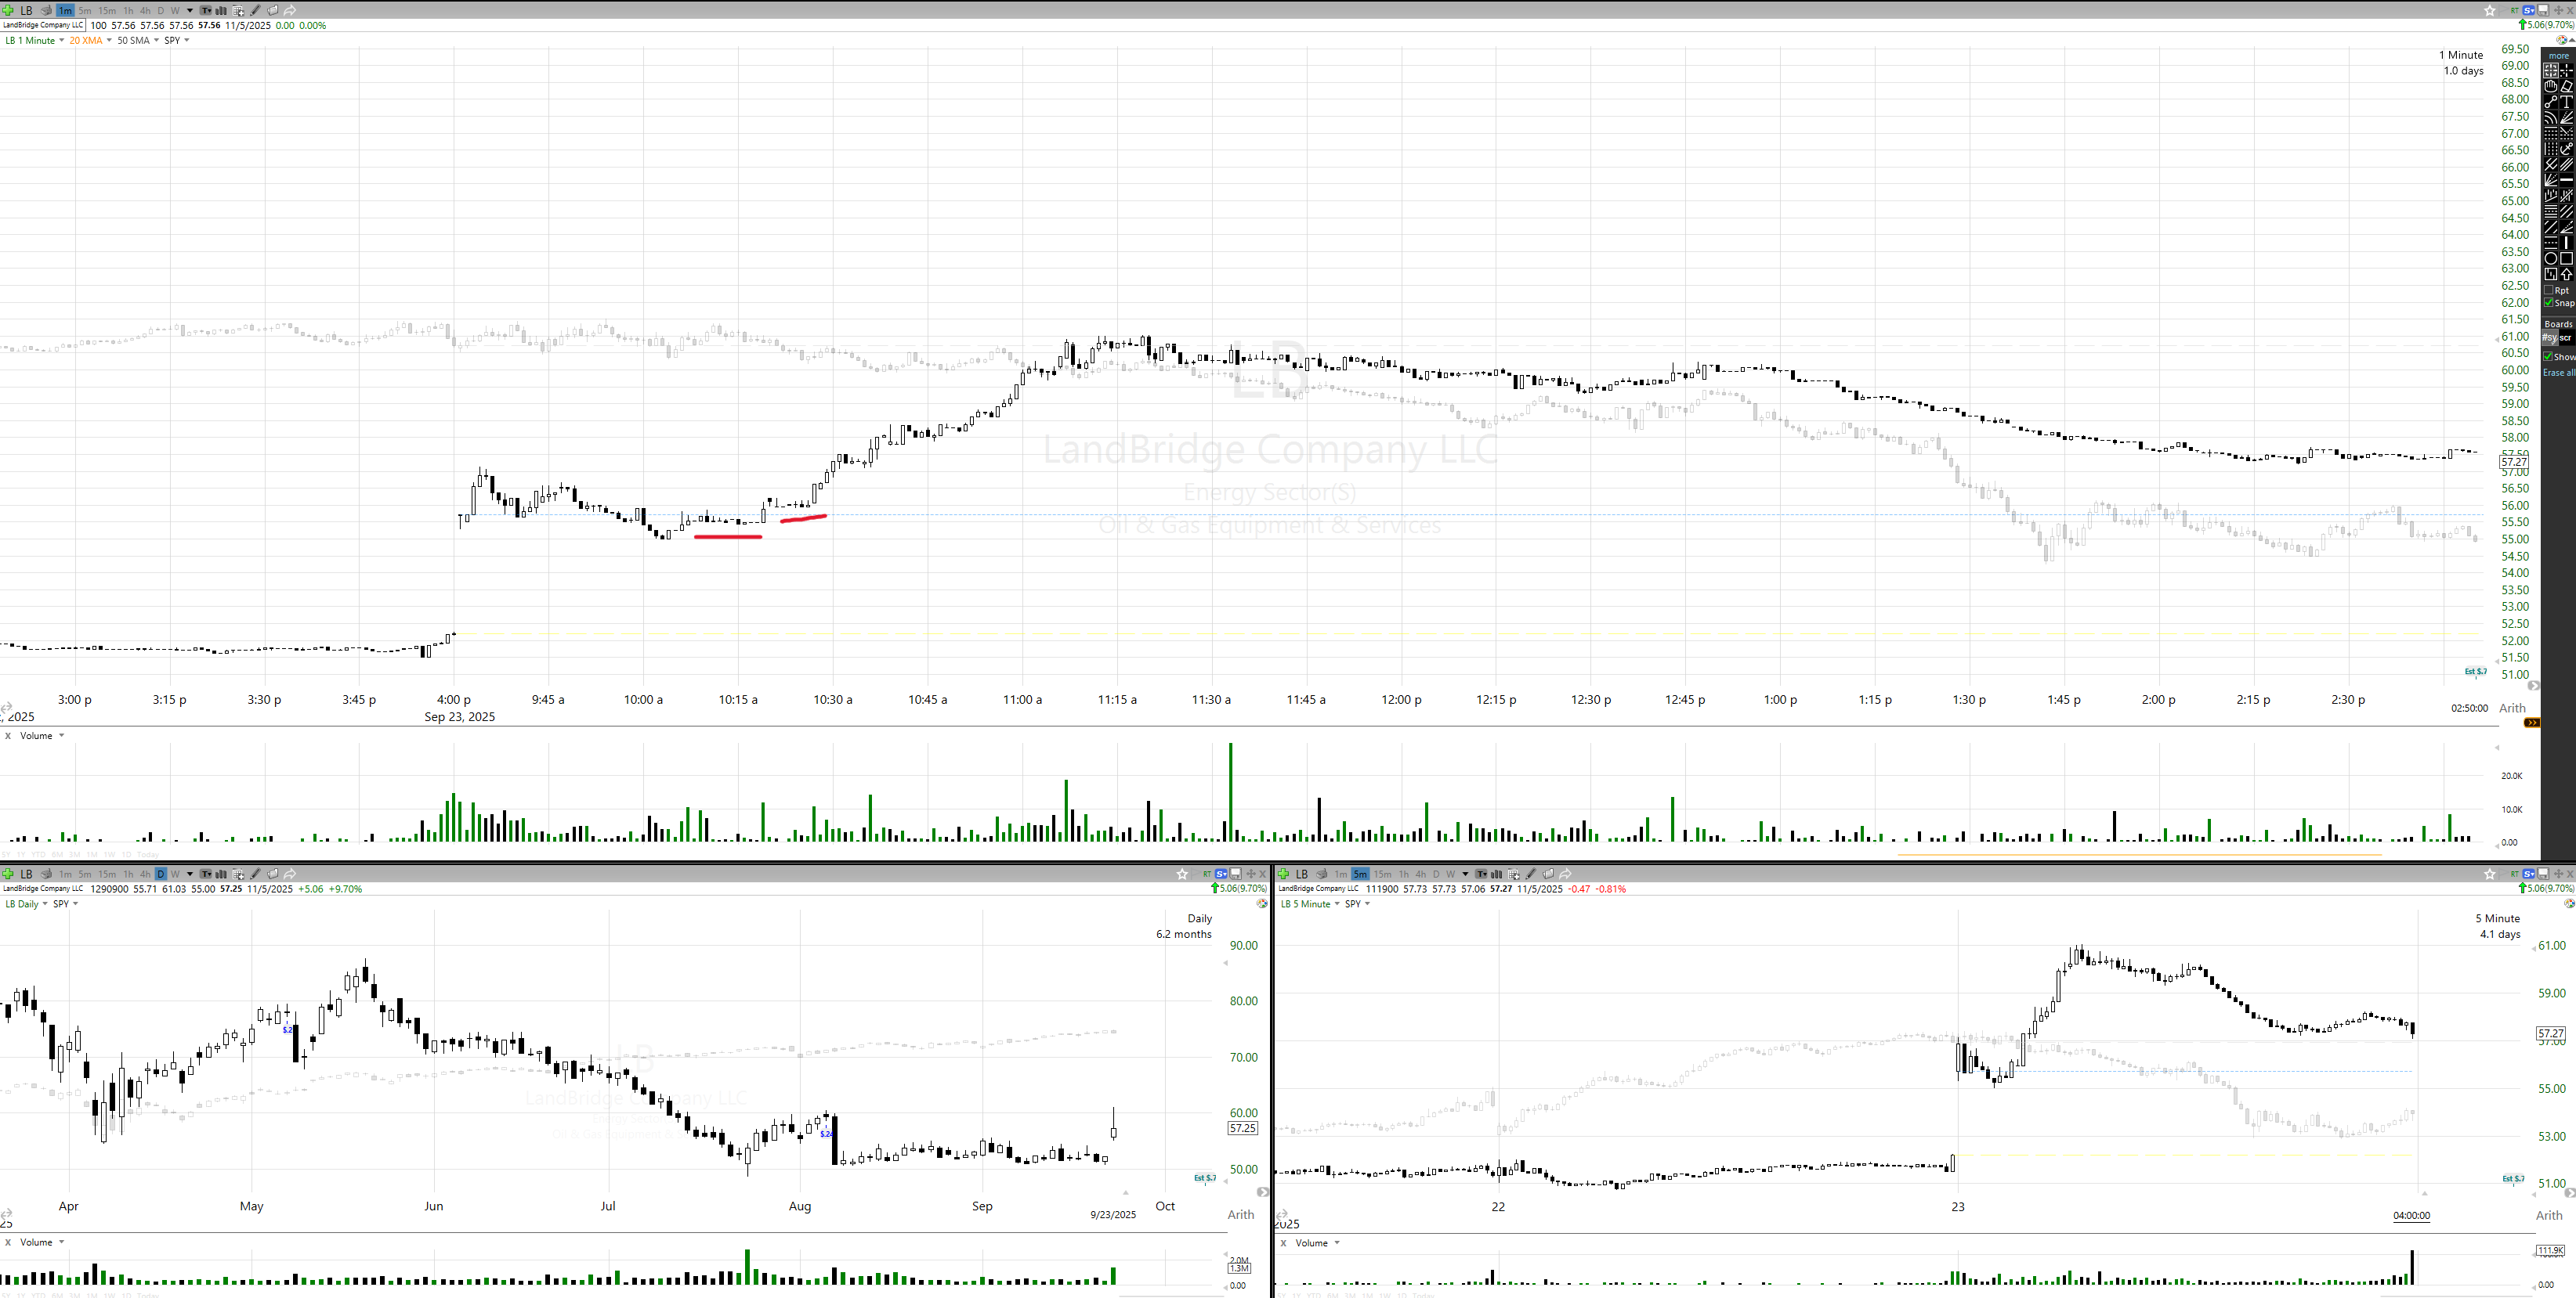This screenshot has width=2576, height=1298.
Task: Switch top chart to 5m timeframe
Action: 85,10
